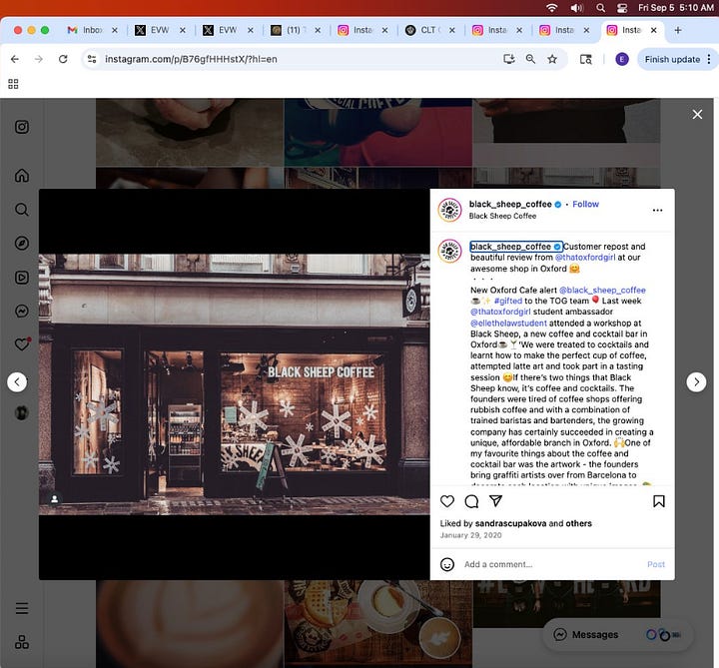This screenshot has height=668, width=719.
Task: Open the More hamburger menu in sidebar
Action: [x=22, y=608]
